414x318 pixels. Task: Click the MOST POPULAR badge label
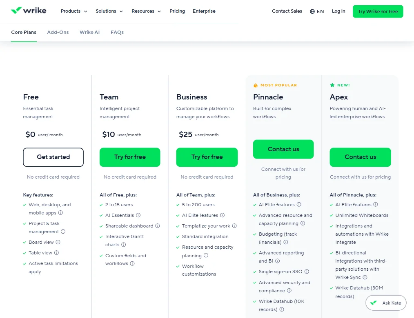click(x=278, y=85)
